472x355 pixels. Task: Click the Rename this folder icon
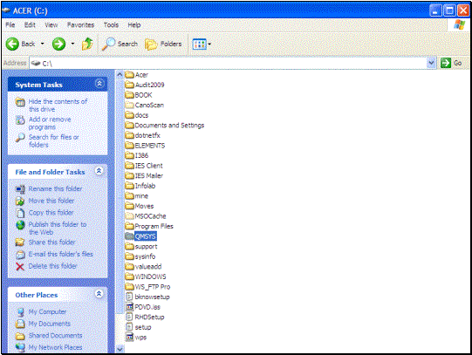click(x=20, y=189)
